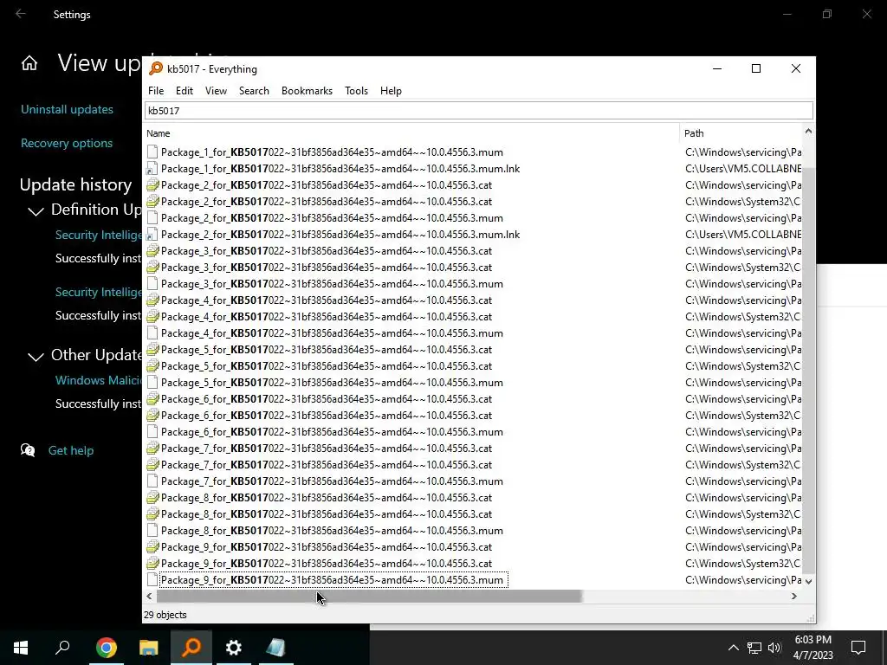Open the View menu in Everything

coord(216,90)
